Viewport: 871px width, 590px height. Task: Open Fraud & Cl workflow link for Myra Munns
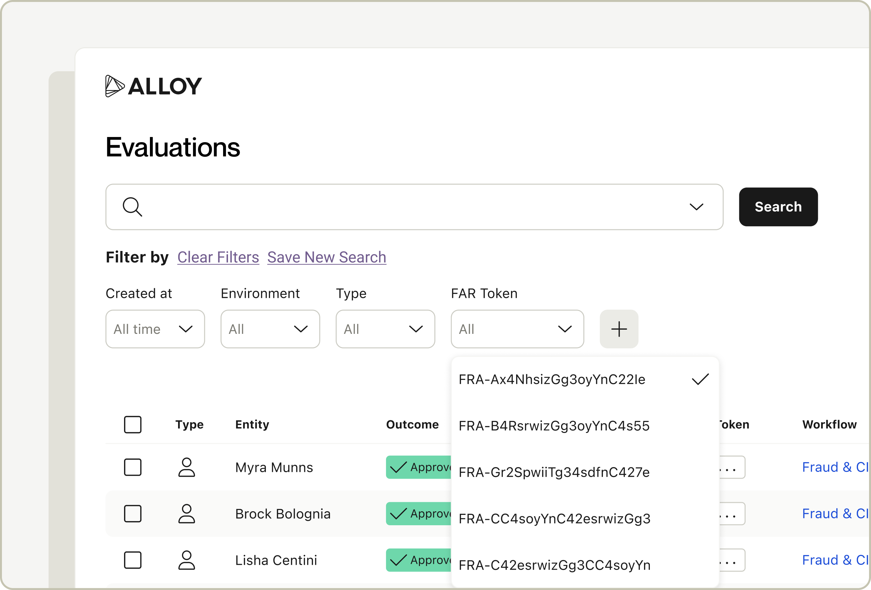coord(835,467)
